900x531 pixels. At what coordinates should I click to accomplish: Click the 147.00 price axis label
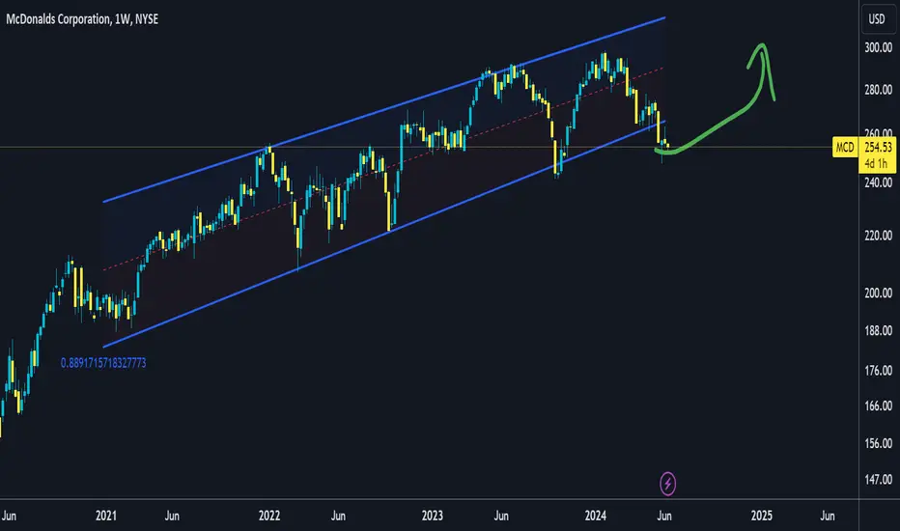pyautogui.click(x=878, y=479)
